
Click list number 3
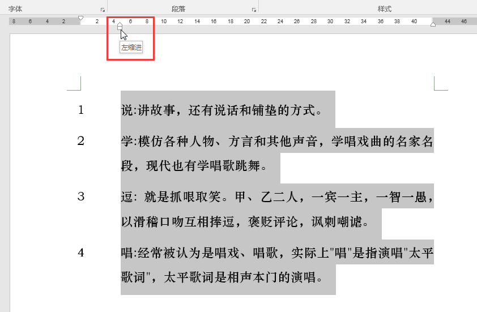click(80, 196)
